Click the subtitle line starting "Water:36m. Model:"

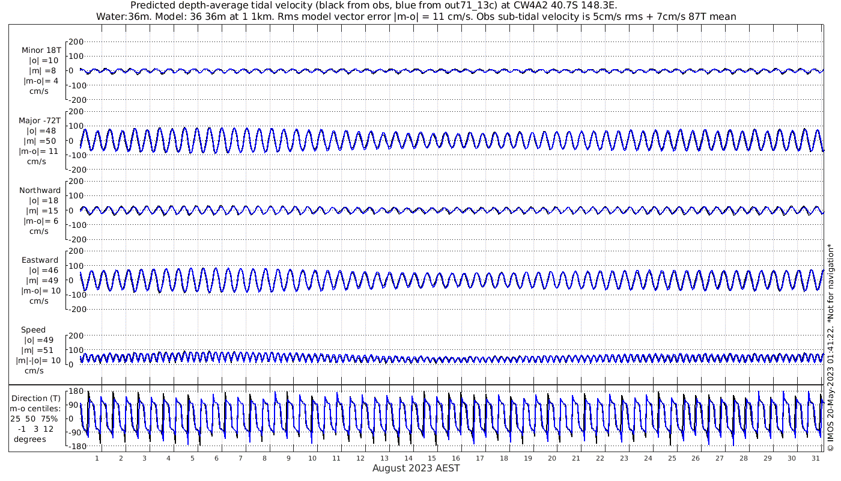coord(416,16)
